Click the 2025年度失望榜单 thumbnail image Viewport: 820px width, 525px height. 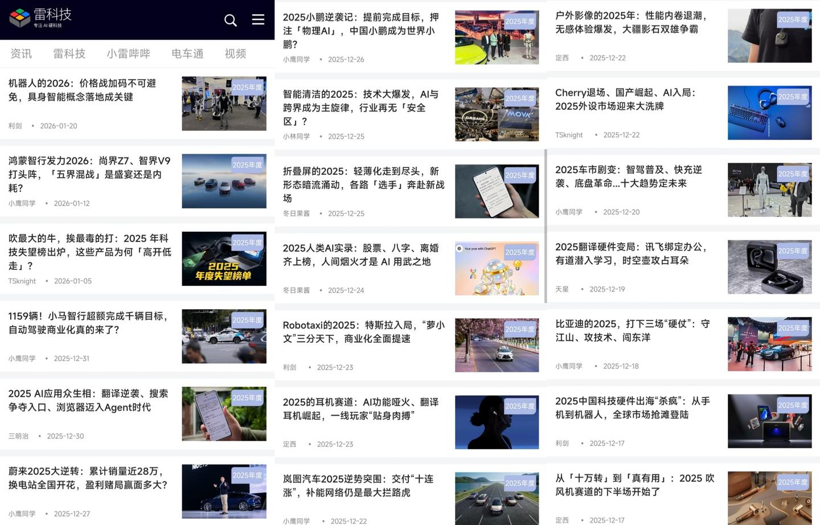(x=224, y=259)
